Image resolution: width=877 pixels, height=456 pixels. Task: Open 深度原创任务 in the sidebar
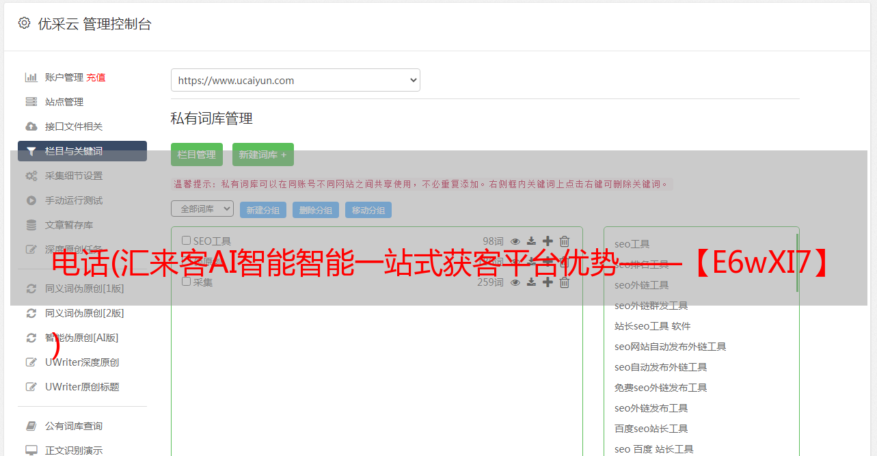click(x=74, y=250)
